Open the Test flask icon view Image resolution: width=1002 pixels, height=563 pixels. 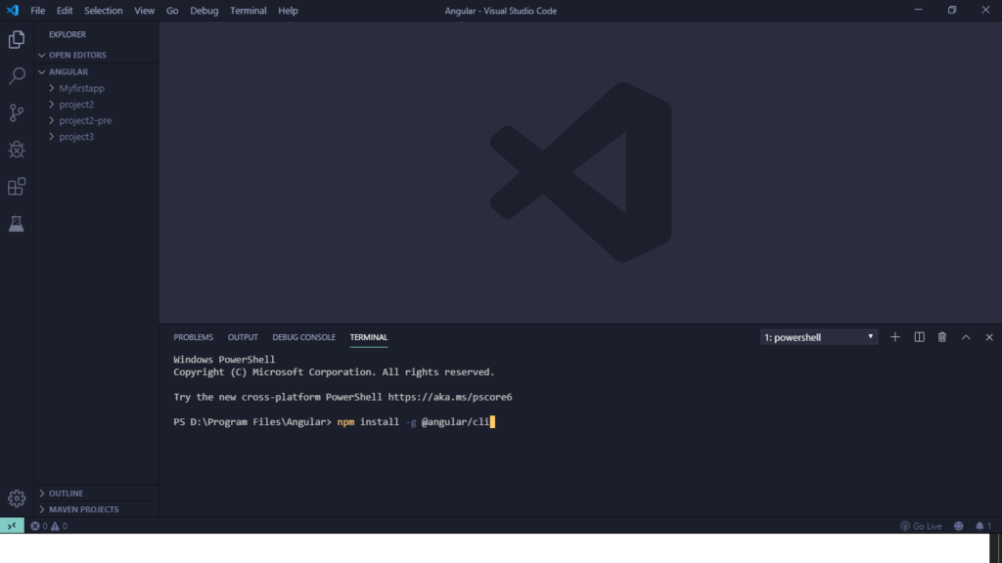tap(17, 224)
